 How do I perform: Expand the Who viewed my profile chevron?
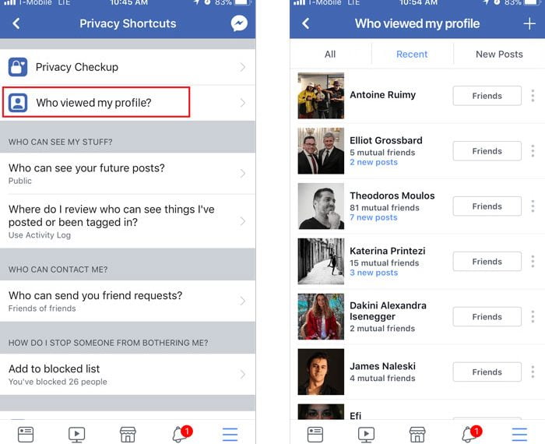click(243, 103)
